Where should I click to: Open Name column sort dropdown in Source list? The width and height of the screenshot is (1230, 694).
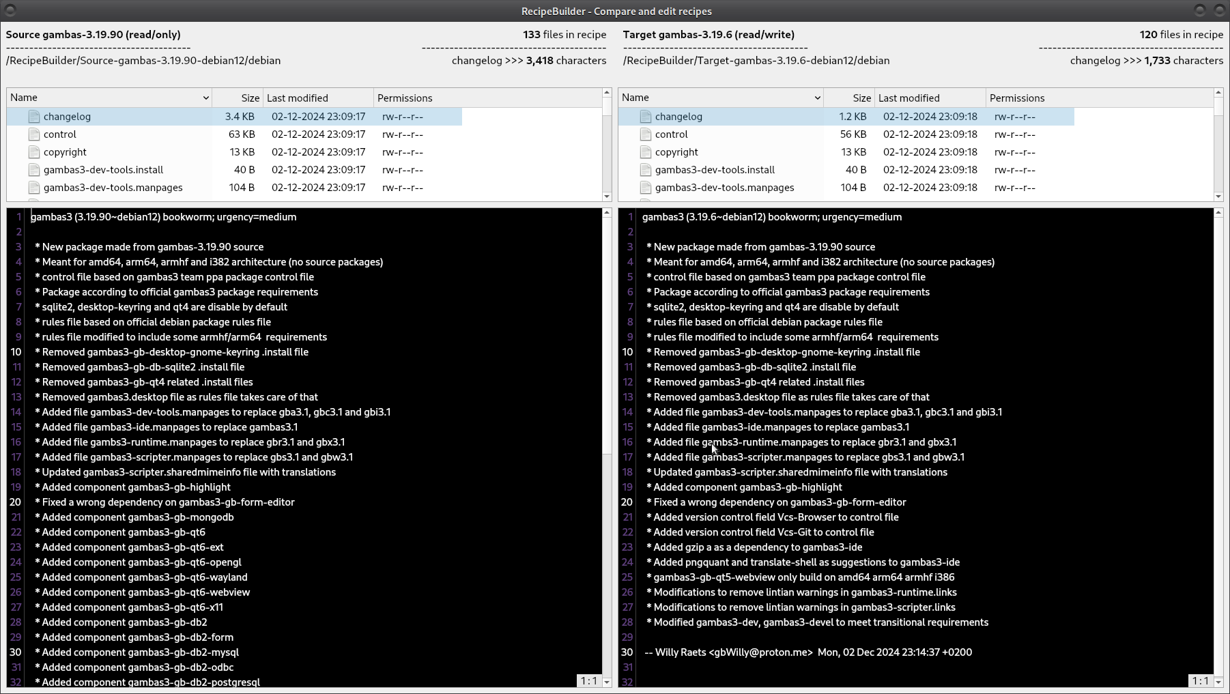(205, 98)
